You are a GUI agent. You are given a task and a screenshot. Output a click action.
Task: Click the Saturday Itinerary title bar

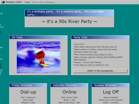[x=69, y=85]
